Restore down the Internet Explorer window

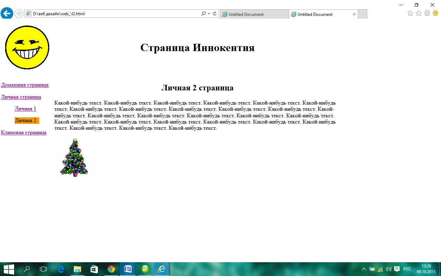(417, 5)
